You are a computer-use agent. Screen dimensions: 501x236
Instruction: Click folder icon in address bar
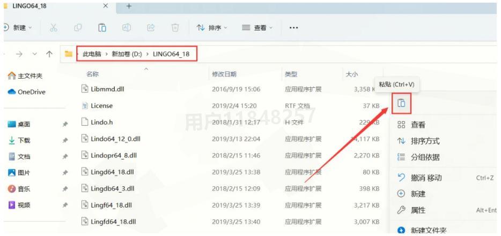68,54
